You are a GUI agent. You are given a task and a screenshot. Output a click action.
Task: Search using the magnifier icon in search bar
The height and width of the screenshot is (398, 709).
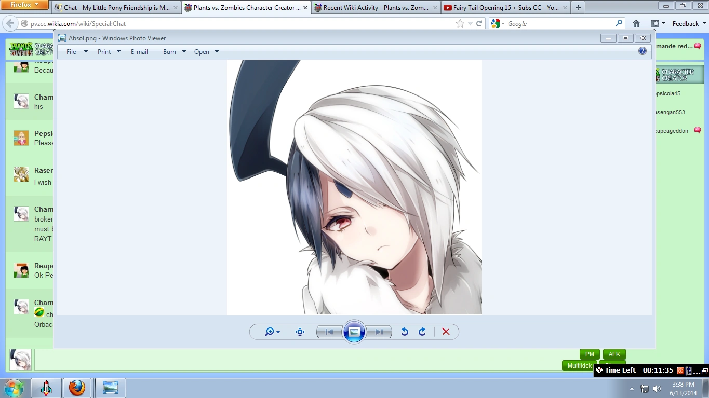[x=618, y=23]
